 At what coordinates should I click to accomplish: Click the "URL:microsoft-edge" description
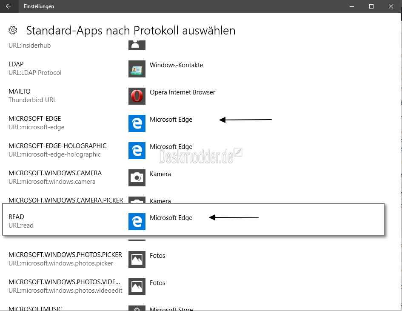point(37,127)
